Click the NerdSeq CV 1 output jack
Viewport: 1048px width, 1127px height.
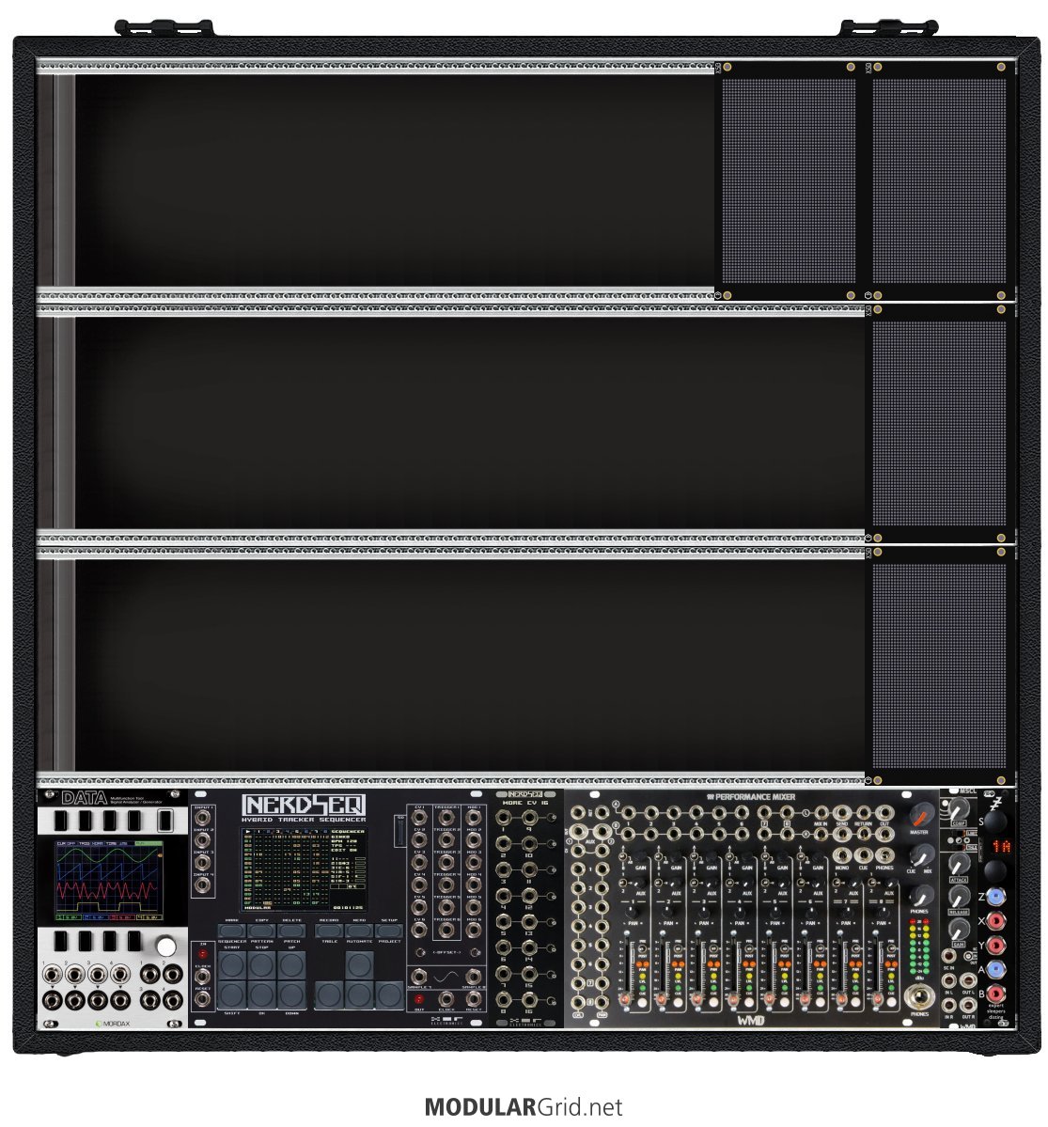(419, 818)
